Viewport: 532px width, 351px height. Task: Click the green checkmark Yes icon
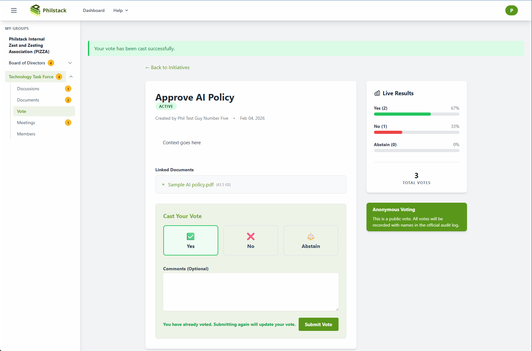(x=191, y=236)
